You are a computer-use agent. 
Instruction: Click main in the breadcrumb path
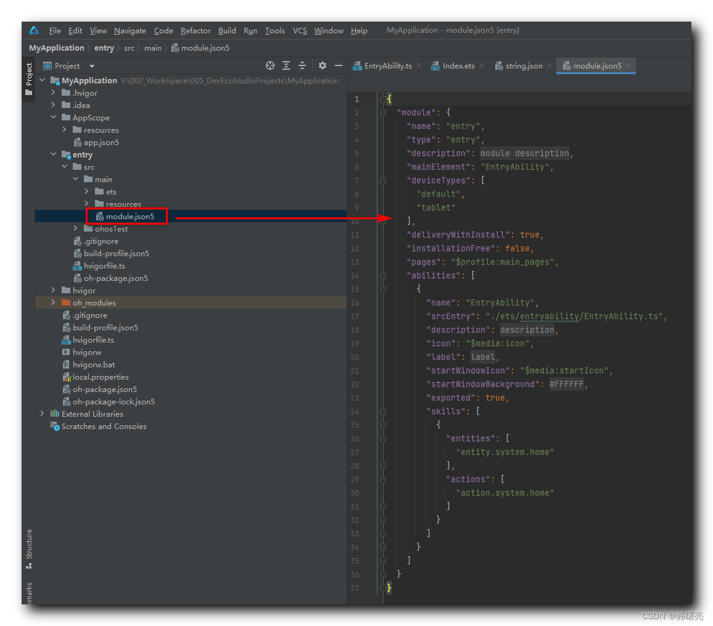coord(153,48)
